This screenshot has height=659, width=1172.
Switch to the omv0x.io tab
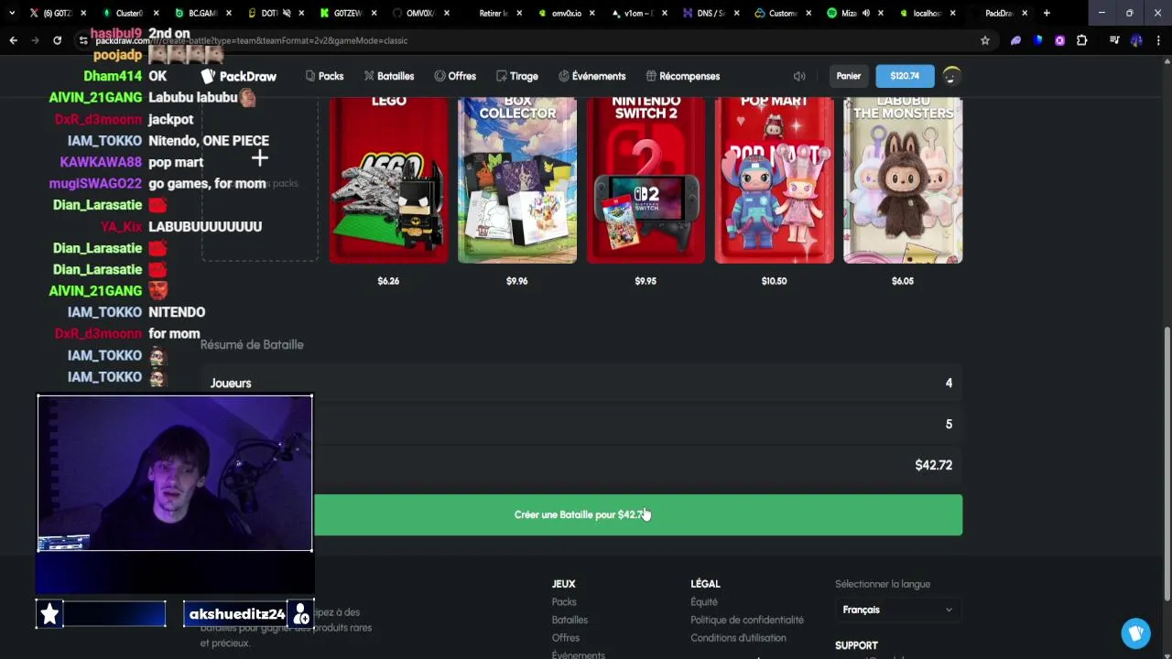click(x=565, y=13)
